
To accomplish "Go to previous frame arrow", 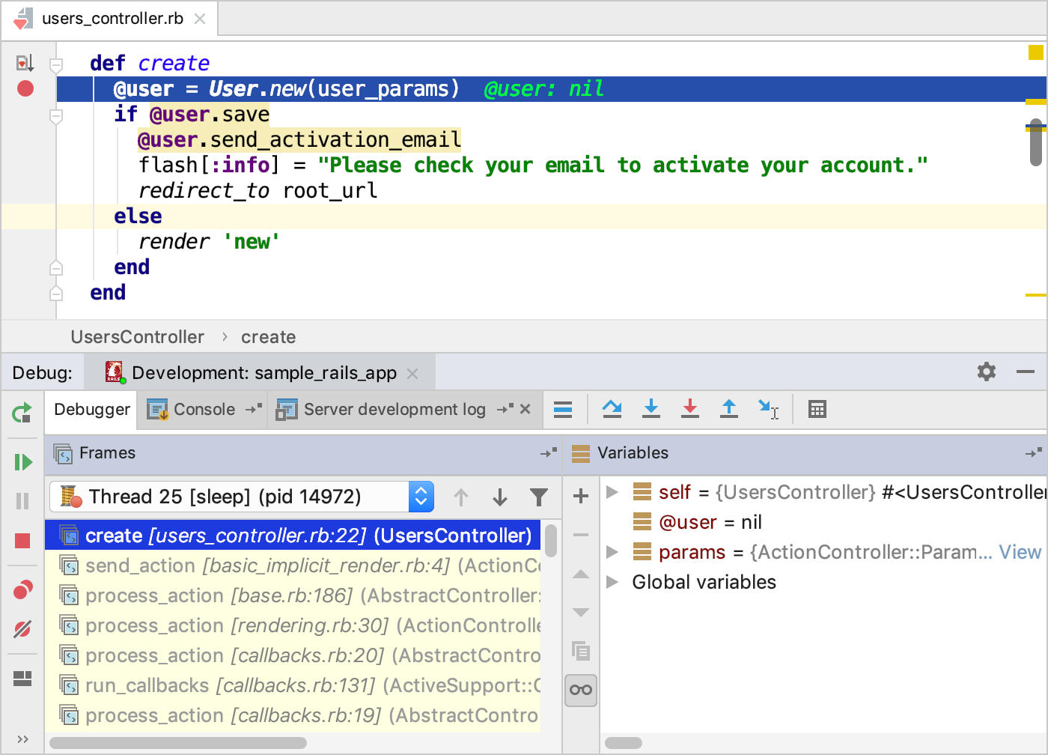I will tap(461, 497).
